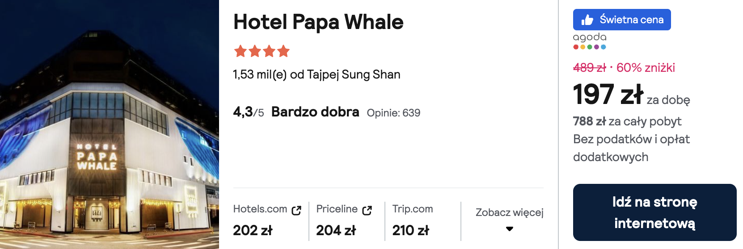Click the 4,3/5 Bardzo dobra rating
Screen dimensions: 743x249
[x=296, y=112]
